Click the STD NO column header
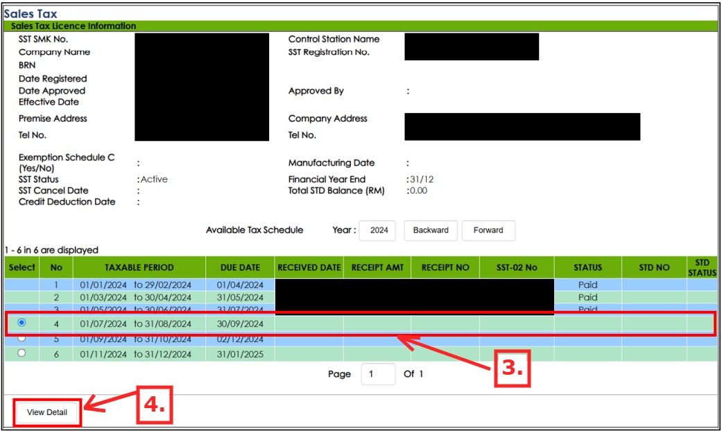722x431 pixels. pyautogui.click(x=654, y=267)
